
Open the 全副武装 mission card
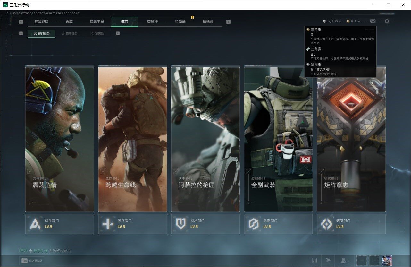278,140
